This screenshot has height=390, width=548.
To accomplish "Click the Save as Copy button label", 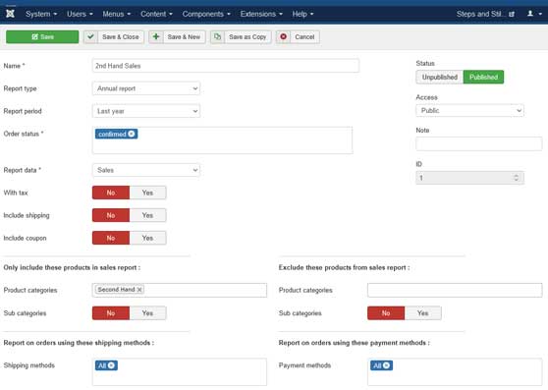I will click(247, 36).
